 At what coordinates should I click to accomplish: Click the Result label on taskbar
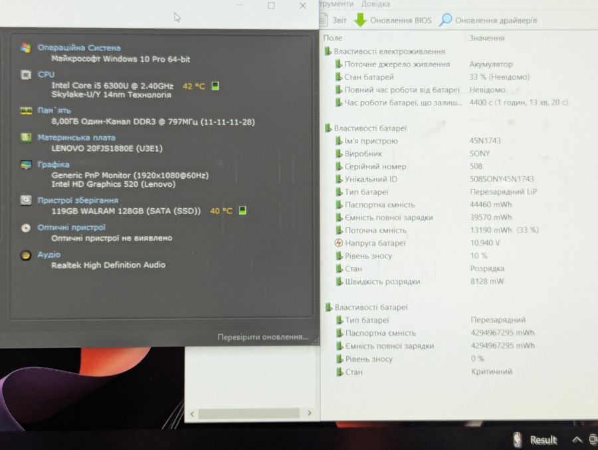pyautogui.click(x=544, y=440)
